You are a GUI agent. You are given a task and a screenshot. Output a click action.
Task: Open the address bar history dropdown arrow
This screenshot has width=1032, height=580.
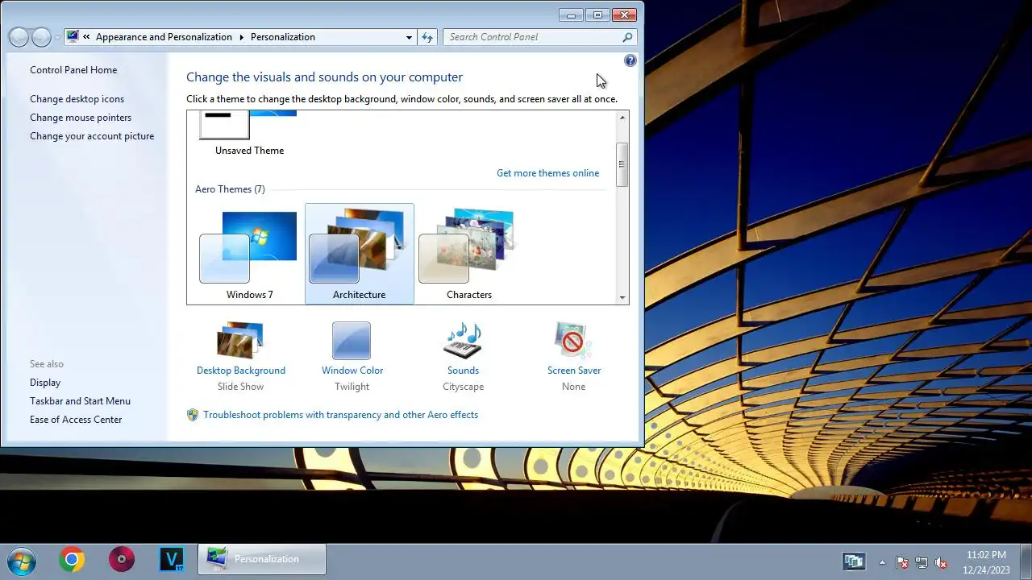[x=409, y=37]
